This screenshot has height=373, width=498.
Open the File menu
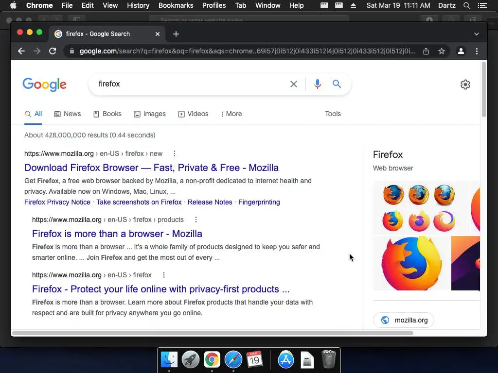tap(67, 5)
